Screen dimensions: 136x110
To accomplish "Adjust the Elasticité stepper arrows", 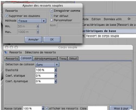I will click(56, 70).
